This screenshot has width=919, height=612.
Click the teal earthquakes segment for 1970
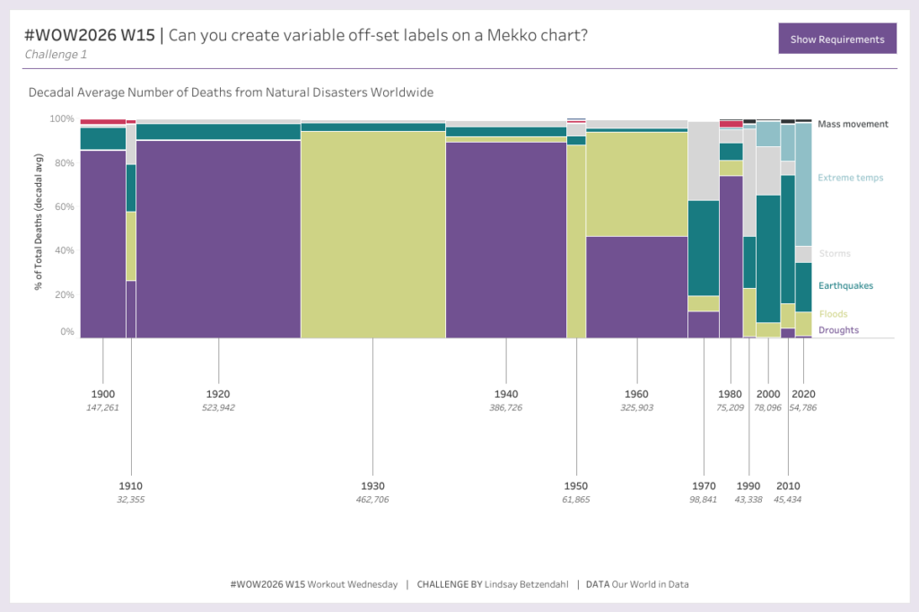click(x=704, y=248)
